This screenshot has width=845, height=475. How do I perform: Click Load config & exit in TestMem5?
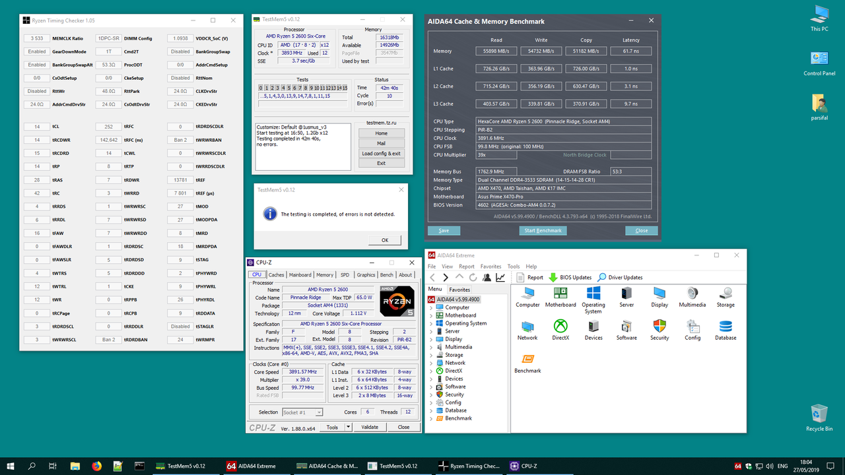pos(381,153)
